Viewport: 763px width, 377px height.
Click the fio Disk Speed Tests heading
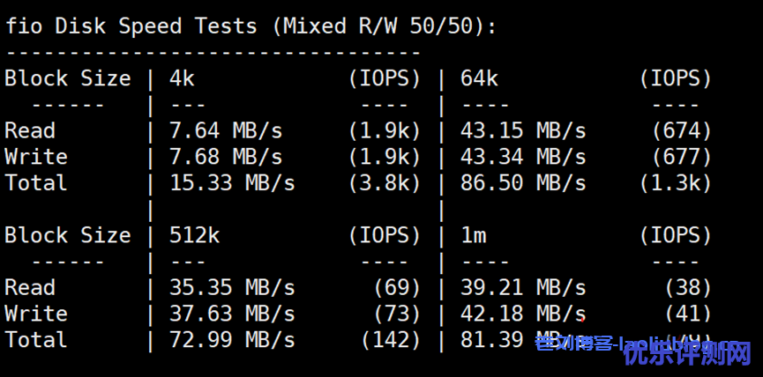click(251, 26)
